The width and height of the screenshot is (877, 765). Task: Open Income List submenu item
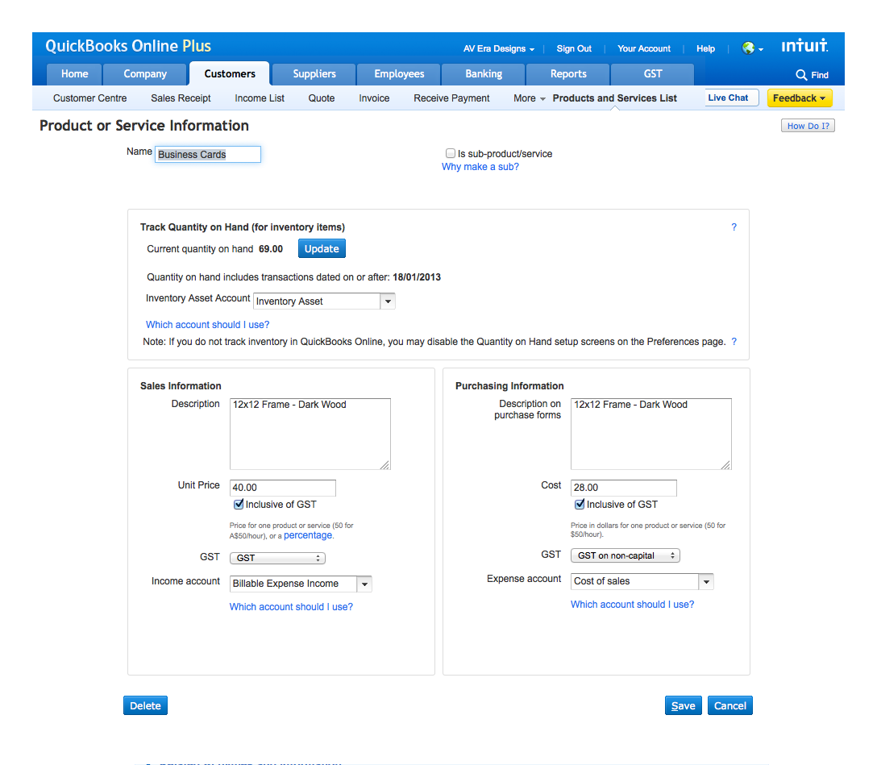tap(260, 98)
